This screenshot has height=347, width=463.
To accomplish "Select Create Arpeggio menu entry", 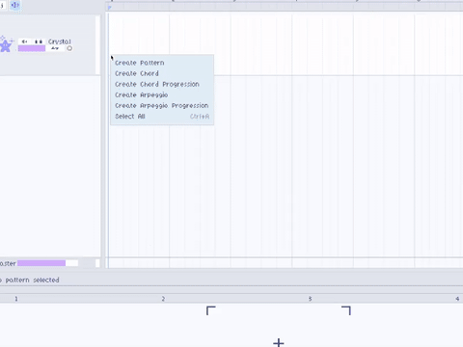I will point(162,95).
